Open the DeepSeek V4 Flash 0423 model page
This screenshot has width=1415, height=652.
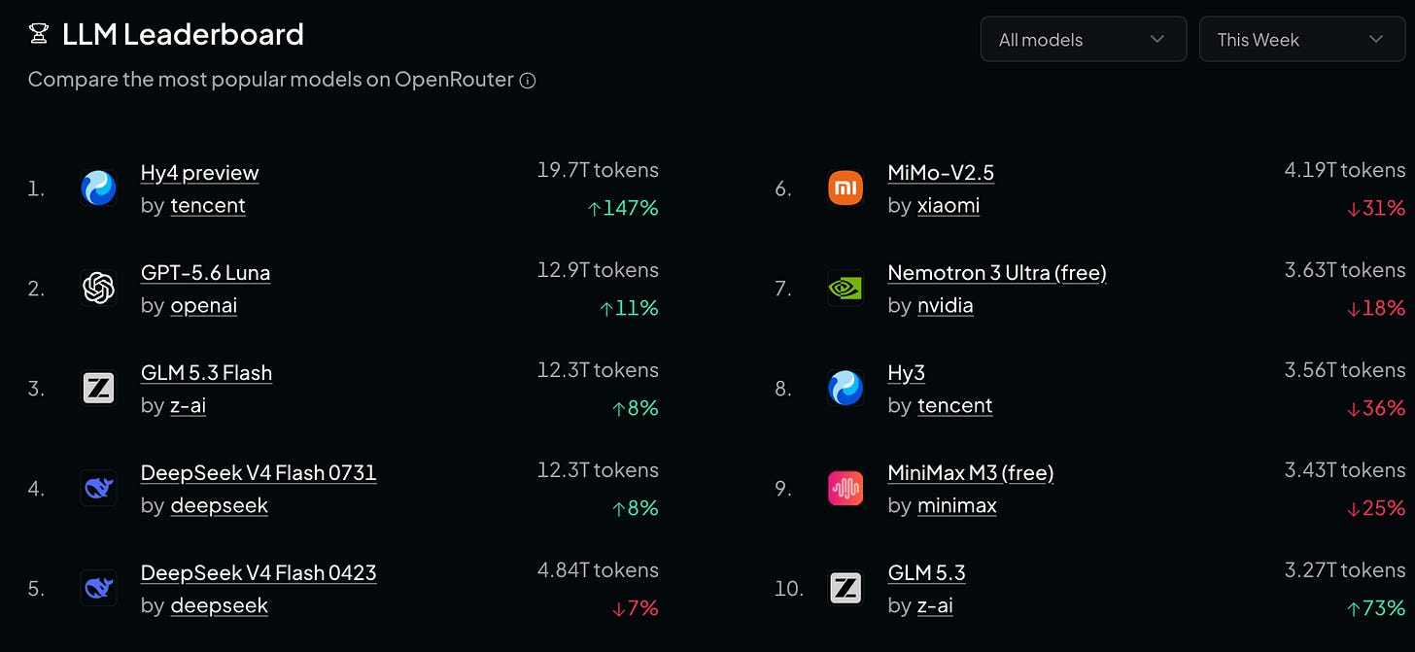259,573
